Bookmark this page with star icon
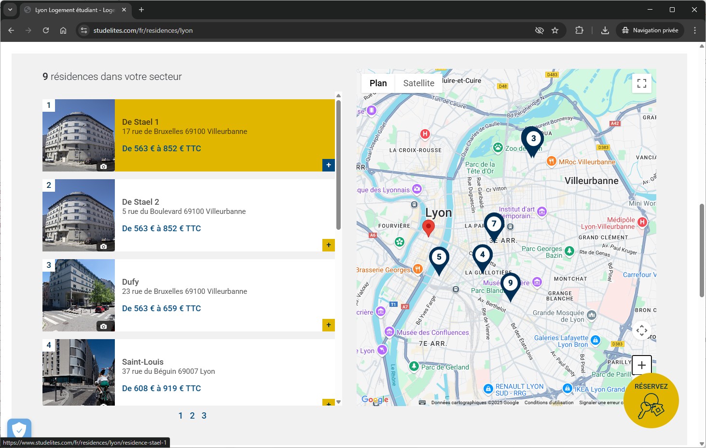This screenshot has height=448, width=706. point(555,30)
